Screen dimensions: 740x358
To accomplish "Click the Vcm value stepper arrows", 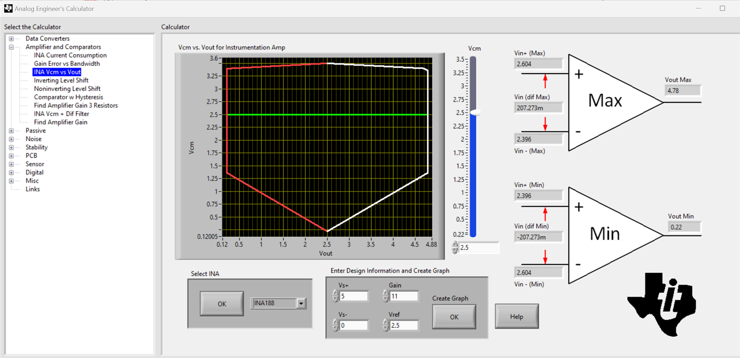I will point(455,247).
